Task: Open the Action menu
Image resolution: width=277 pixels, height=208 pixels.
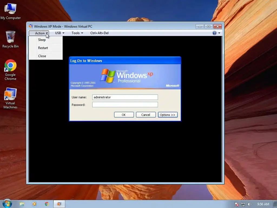Action: (x=39, y=33)
